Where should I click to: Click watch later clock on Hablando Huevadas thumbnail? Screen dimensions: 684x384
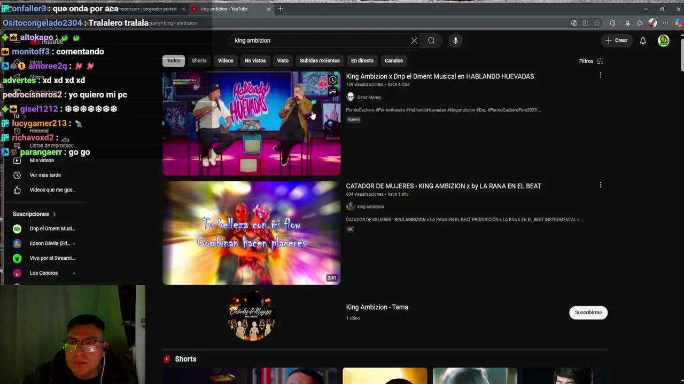(x=332, y=80)
